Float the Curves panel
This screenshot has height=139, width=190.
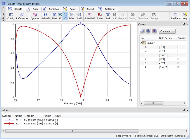point(184,24)
